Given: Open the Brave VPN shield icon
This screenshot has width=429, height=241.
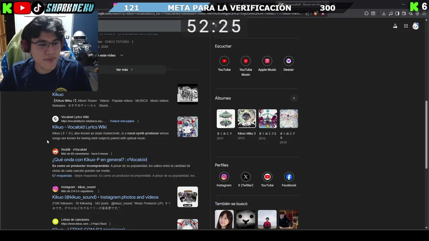Looking at the screenshot, I should 417,13.
